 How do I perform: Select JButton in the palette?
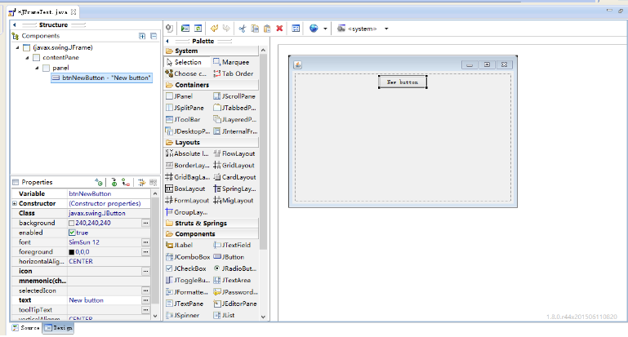(x=234, y=256)
